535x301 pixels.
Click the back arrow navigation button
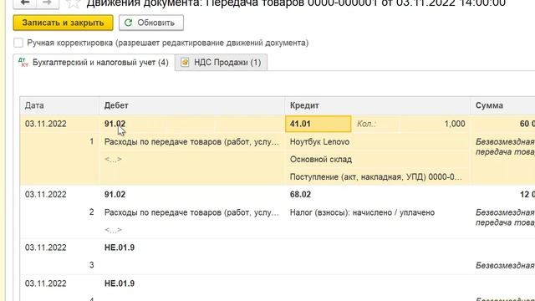(x=24, y=3)
